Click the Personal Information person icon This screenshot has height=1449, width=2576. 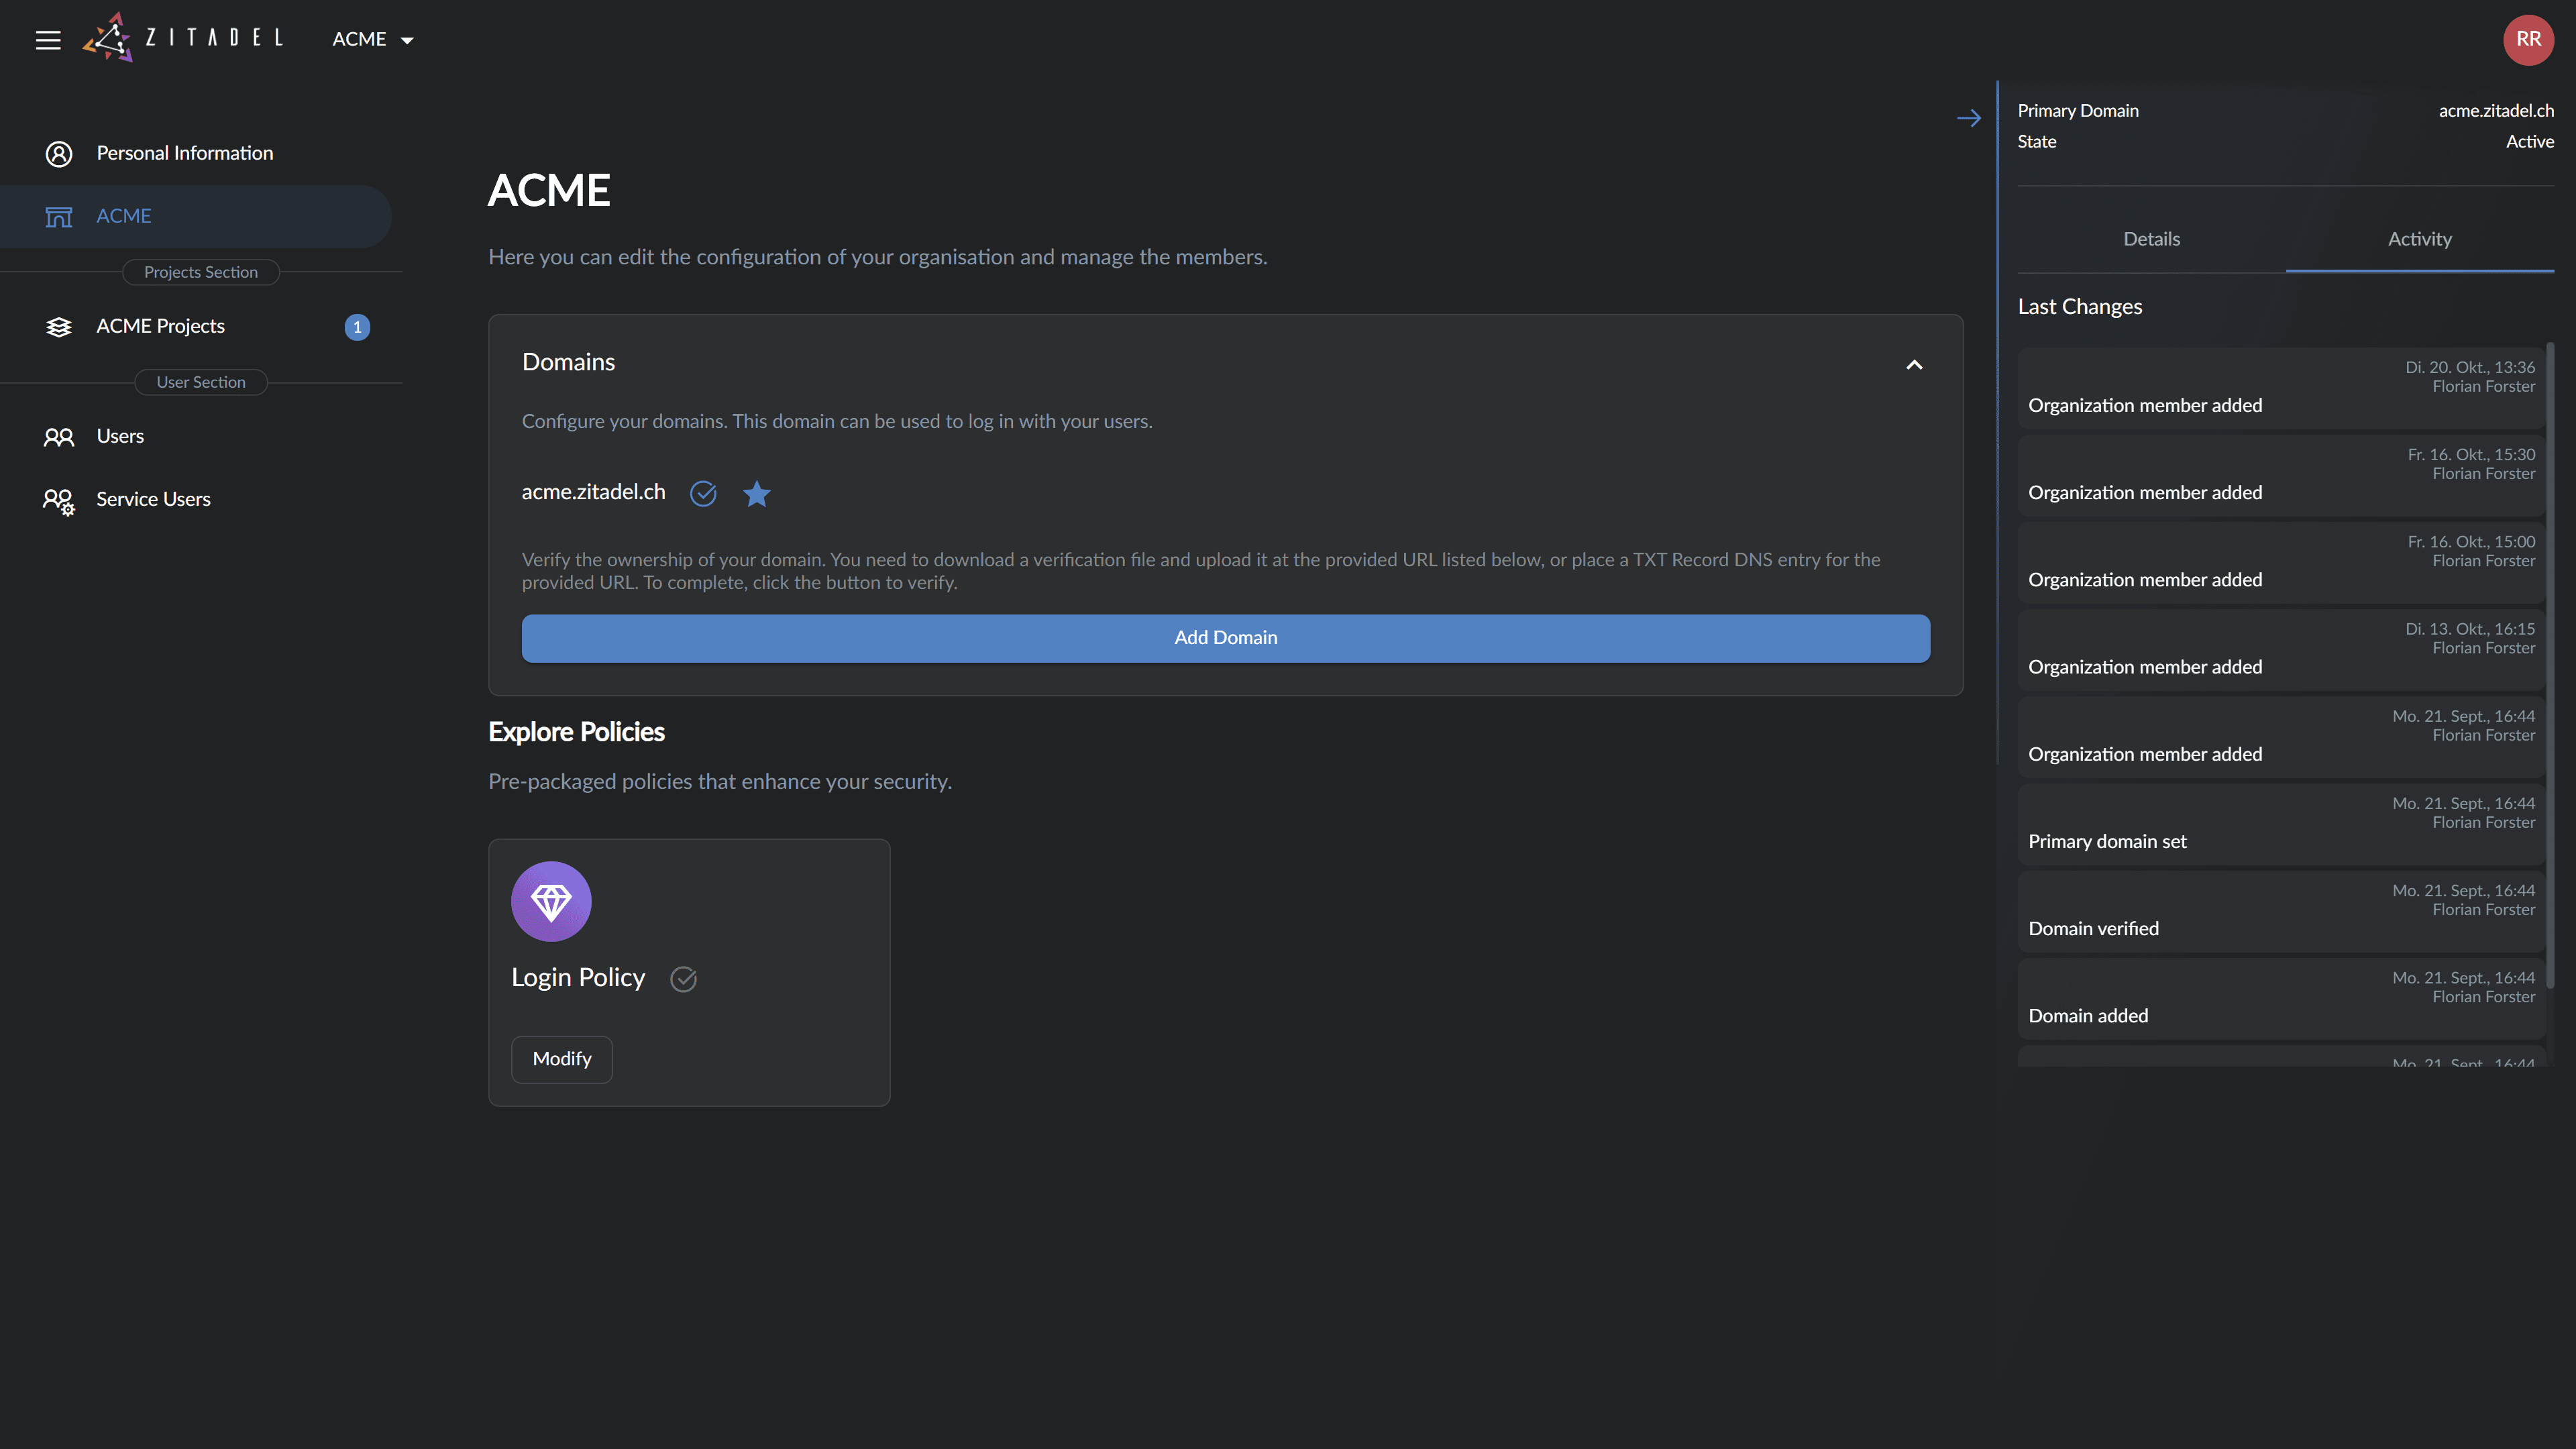point(59,153)
